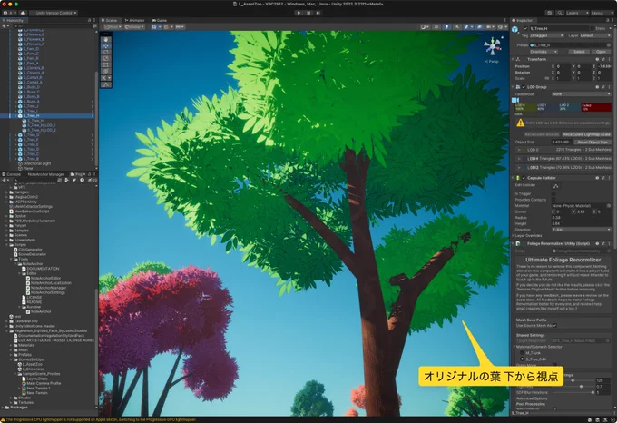Toggle the S_Tree_H object active checkbox

click(x=525, y=28)
